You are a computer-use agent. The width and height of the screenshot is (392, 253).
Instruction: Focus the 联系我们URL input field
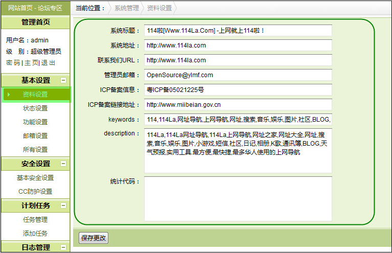pos(238,60)
